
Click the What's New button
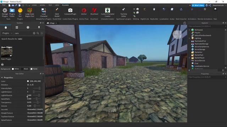pyautogui.click(x=198, y=5)
